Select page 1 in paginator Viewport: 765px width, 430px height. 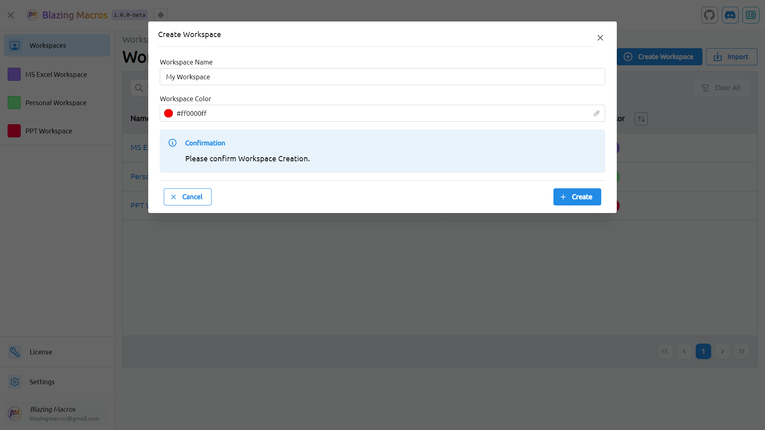[x=703, y=352]
